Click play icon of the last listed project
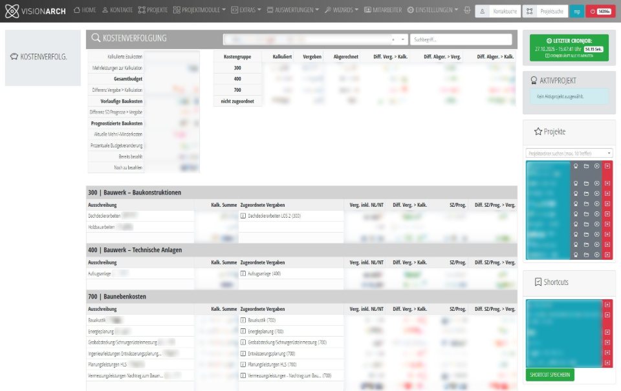621x391 pixels. click(x=597, y=255)
